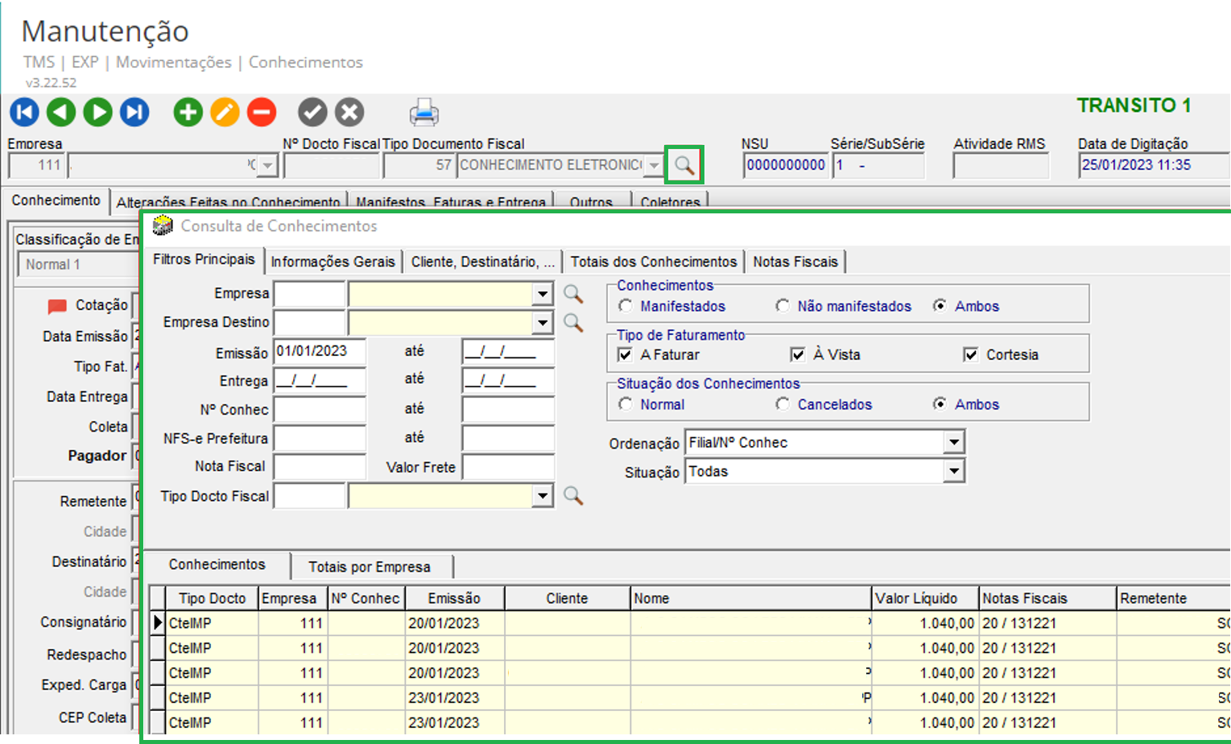Go to first record using navigation icon

point(24,112)
